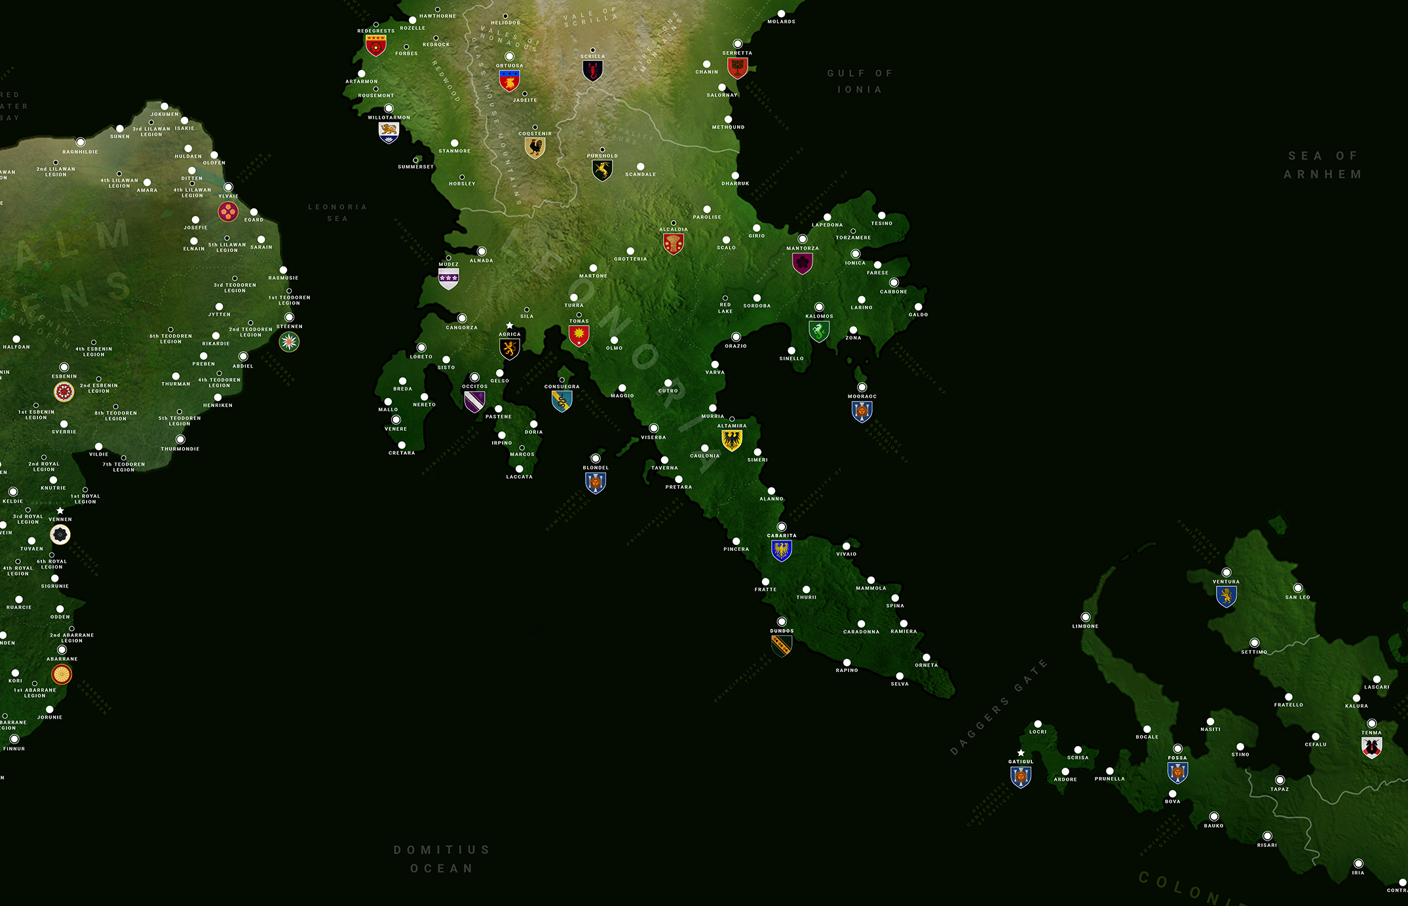Click the Tenma red-and-white crest
This screenshot has height=906, width=1408.
coord(1371,747)
